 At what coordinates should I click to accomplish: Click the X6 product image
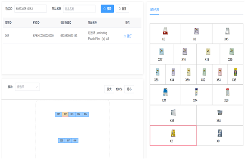coord(165,31)
